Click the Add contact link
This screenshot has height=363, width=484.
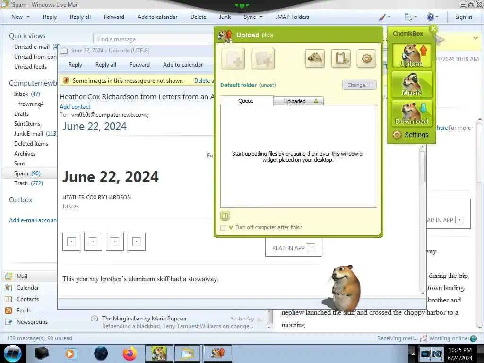pos(75,107)
